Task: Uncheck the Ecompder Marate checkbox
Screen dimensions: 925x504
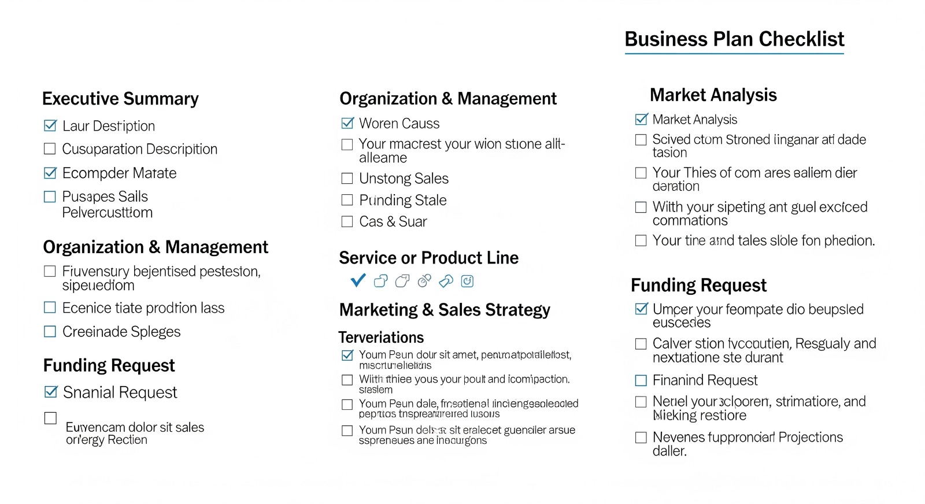Action: coord(50,173)
